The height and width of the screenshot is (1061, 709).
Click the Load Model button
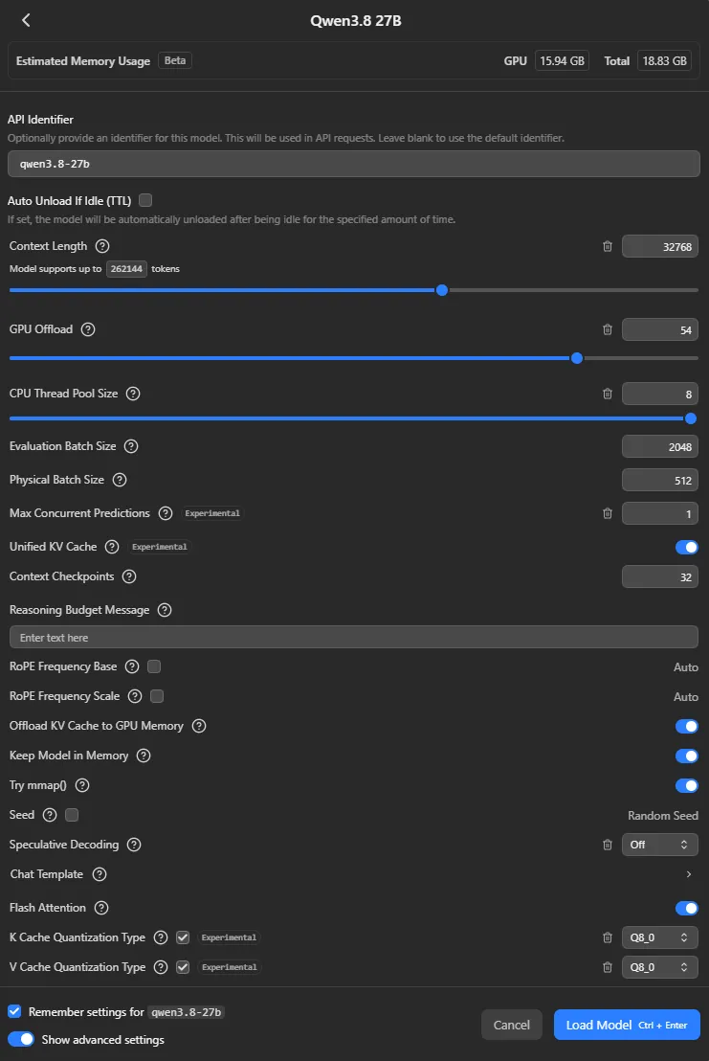(628, 1026)
